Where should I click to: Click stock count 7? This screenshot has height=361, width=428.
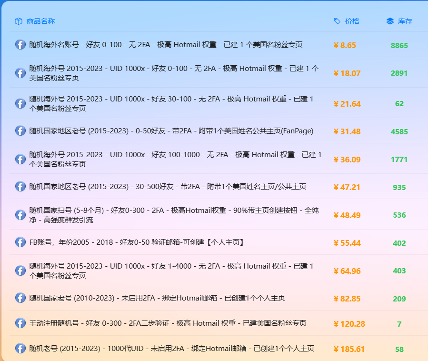click(399, 324)
